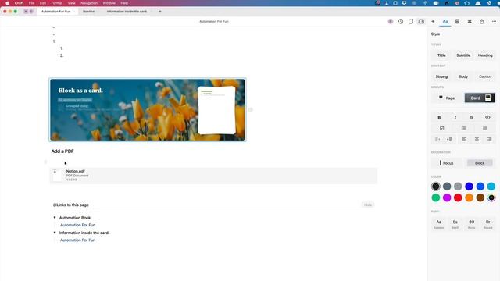Apply inline code formatting icon
Viewport: 500px width, 281px height.
pos(487,117)
